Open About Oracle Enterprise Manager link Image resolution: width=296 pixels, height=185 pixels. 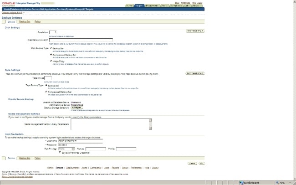(17, 177)
